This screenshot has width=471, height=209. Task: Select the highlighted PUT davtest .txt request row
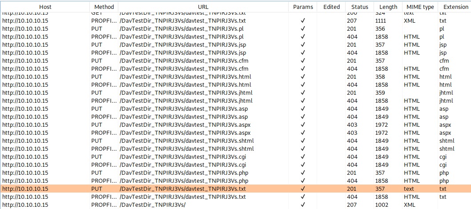pyautogui.click(x=182, y=189)
